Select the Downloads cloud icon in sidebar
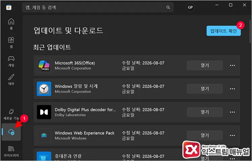Viewport: 252px width, 161px height. tap(11, 132)
